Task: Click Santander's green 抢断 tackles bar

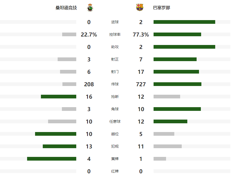Action: (x=58, y=97)
